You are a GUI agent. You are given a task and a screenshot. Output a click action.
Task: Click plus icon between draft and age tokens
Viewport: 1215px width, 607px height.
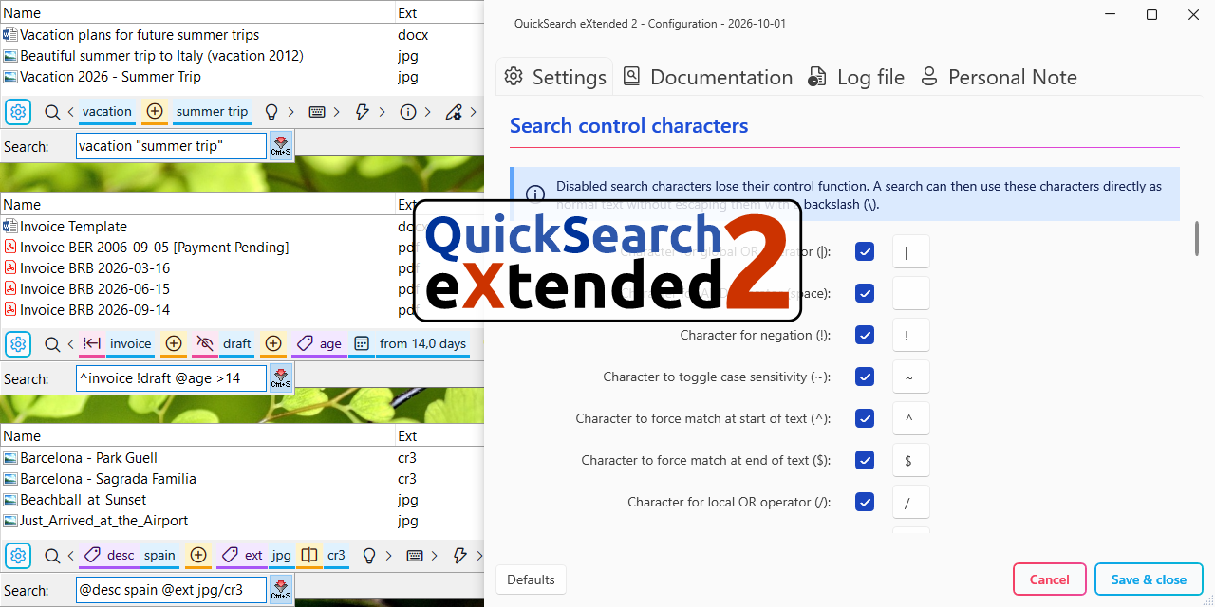click(273, 344)
